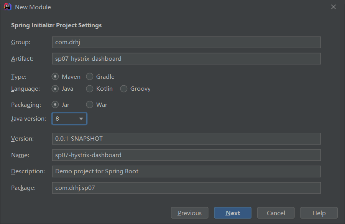The height and width of the screenshot is (224, 345).
Task: Click the Java version combo box value 8
Action: pyautogui.click(x=69, y=119)
